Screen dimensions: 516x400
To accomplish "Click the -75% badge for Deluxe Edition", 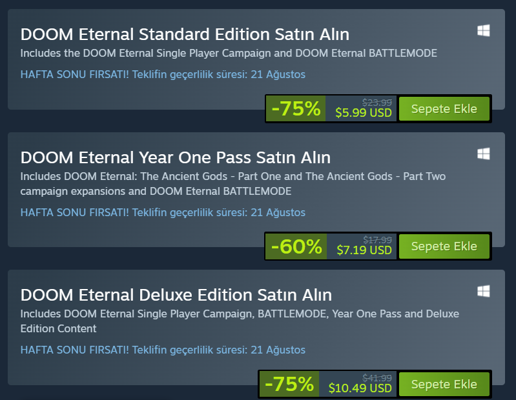I will [x=289, y=385].
